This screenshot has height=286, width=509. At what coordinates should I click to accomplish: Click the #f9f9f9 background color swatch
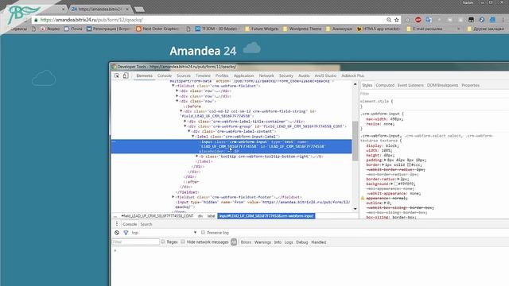tap(396, 184)
